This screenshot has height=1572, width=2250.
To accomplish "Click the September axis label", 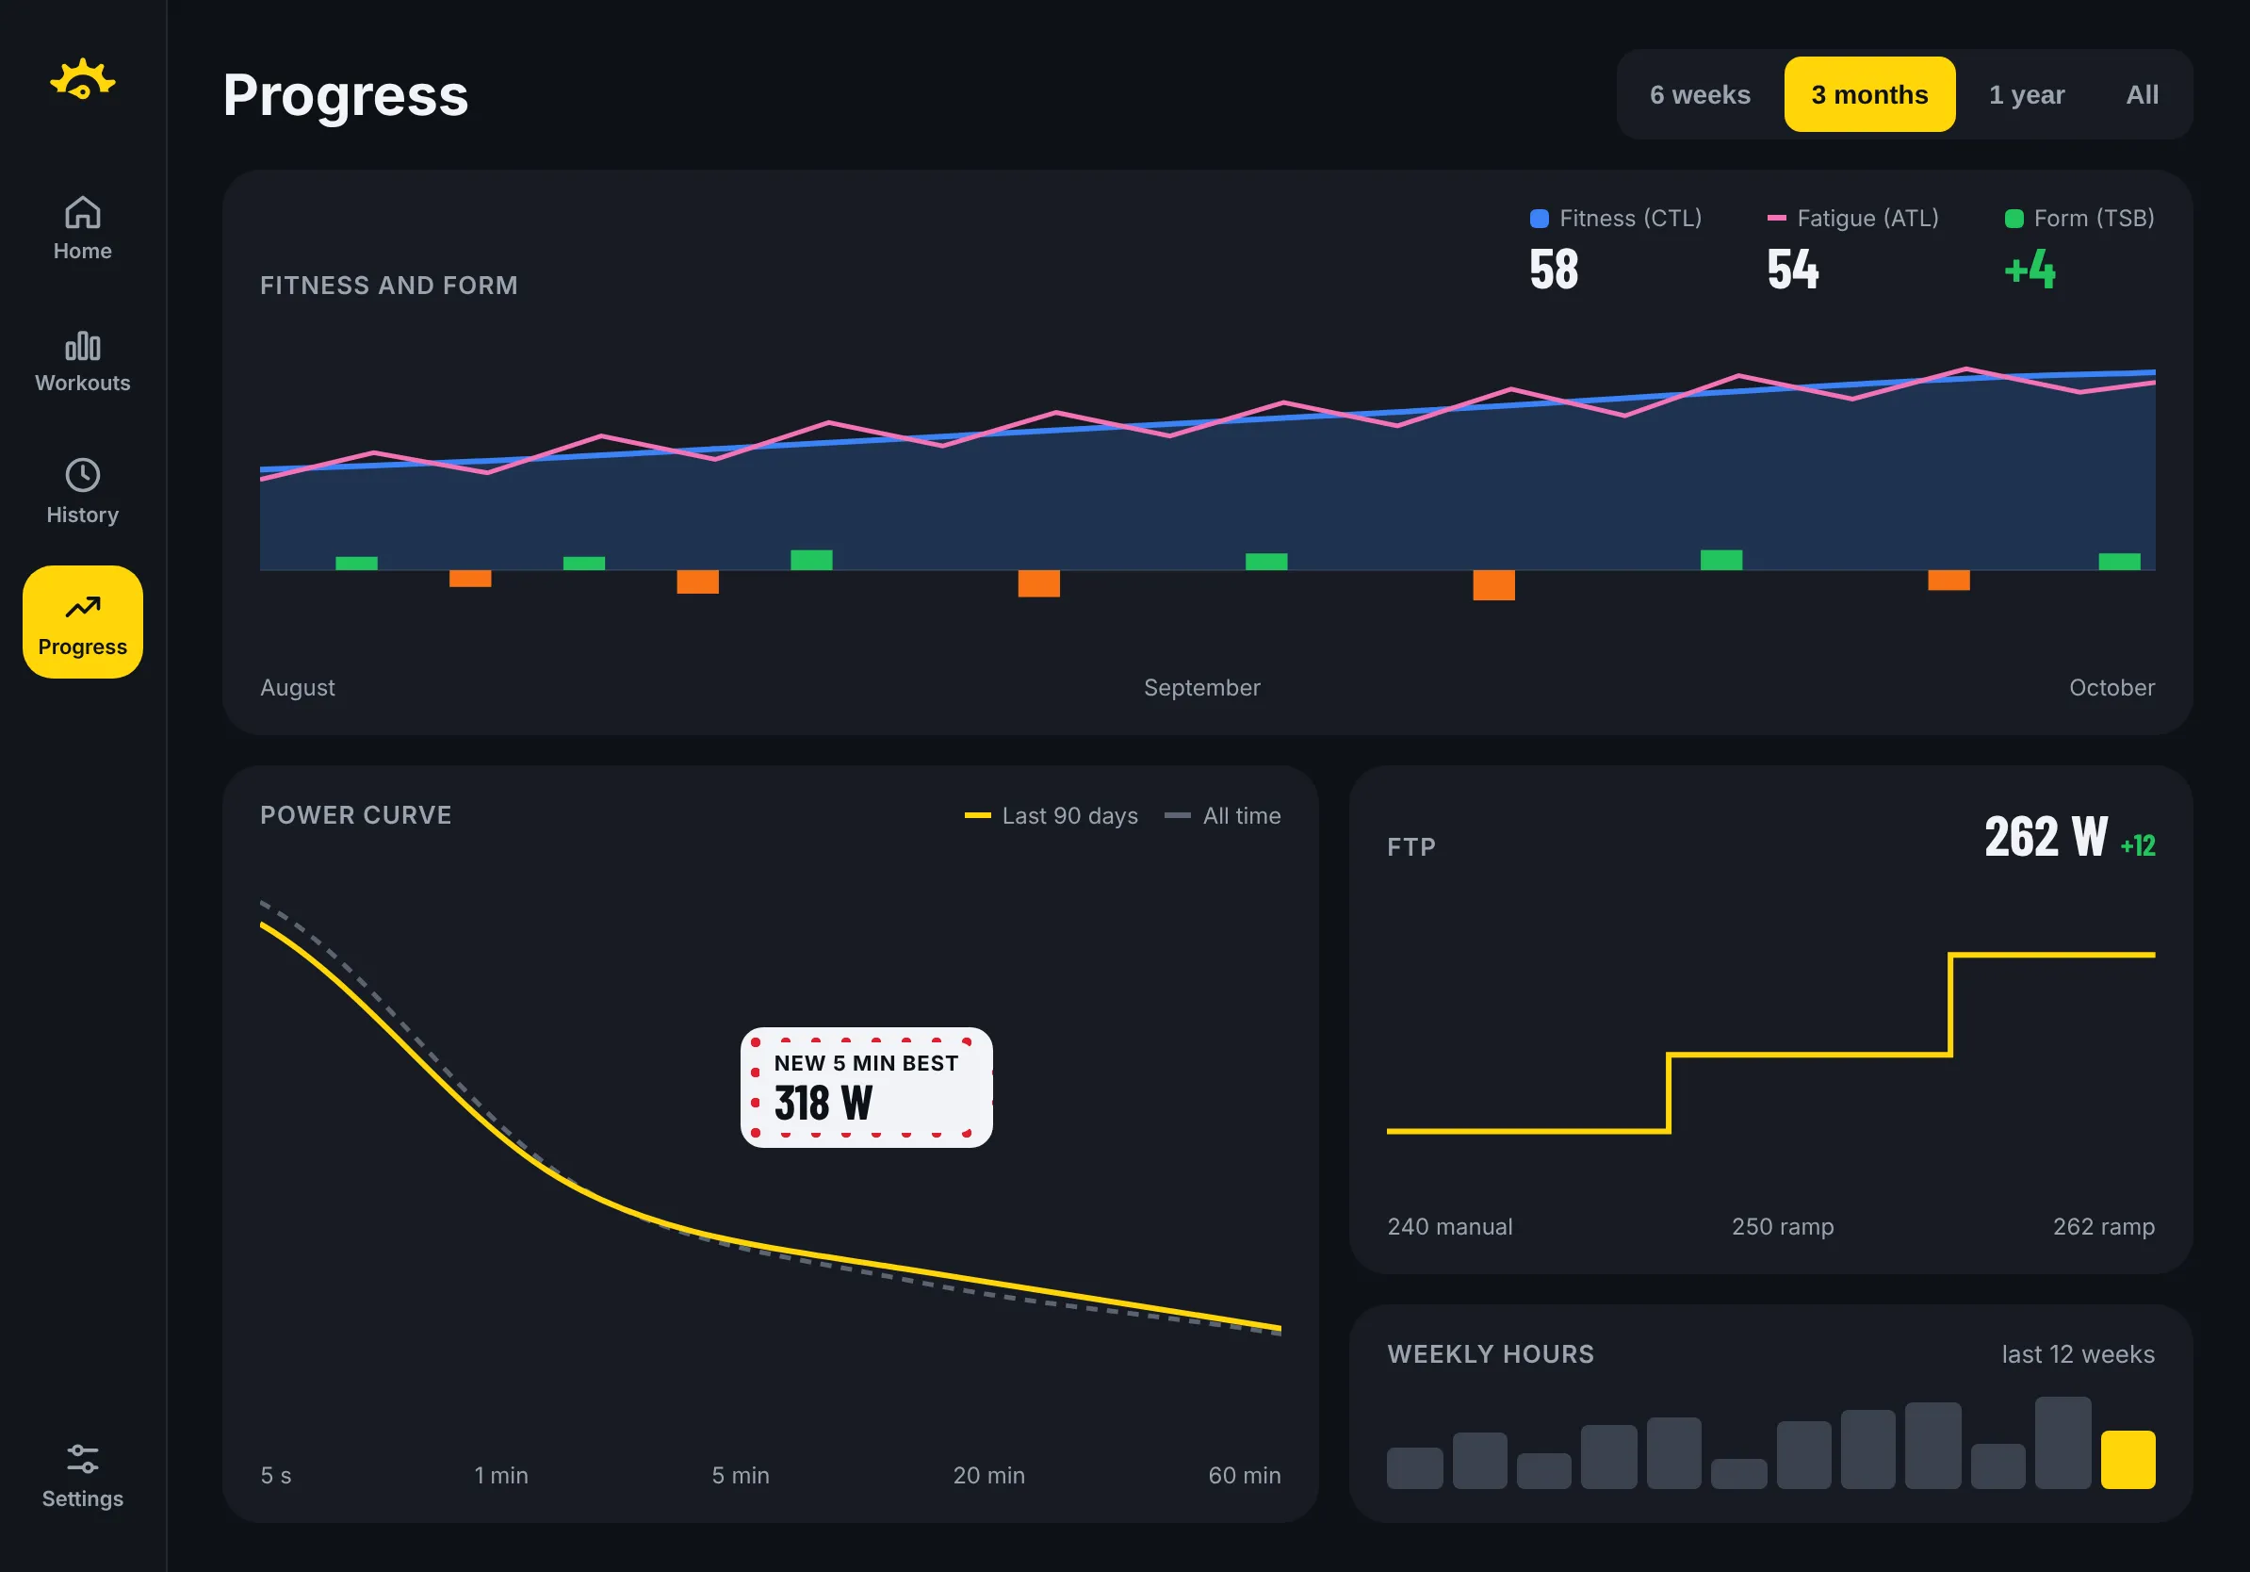I will (1201, 687).
